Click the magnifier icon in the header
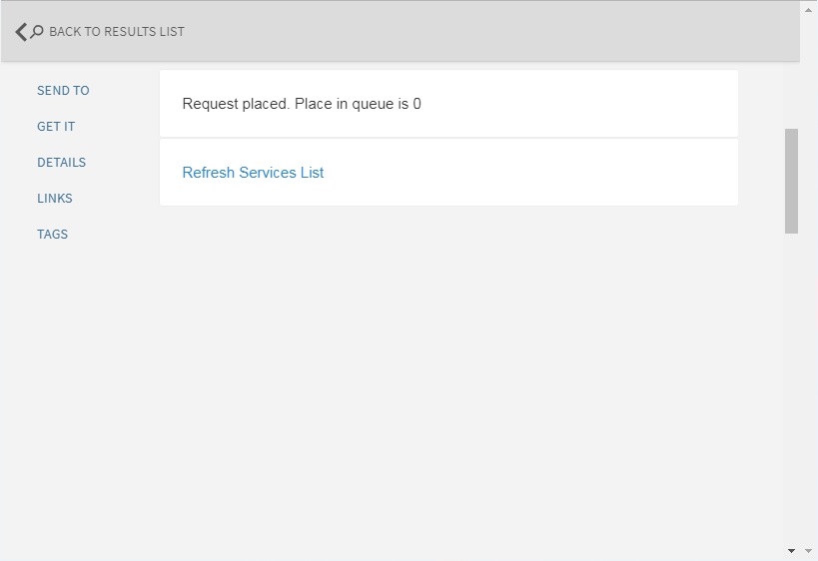The image size is (818, 561). (37, 32)
